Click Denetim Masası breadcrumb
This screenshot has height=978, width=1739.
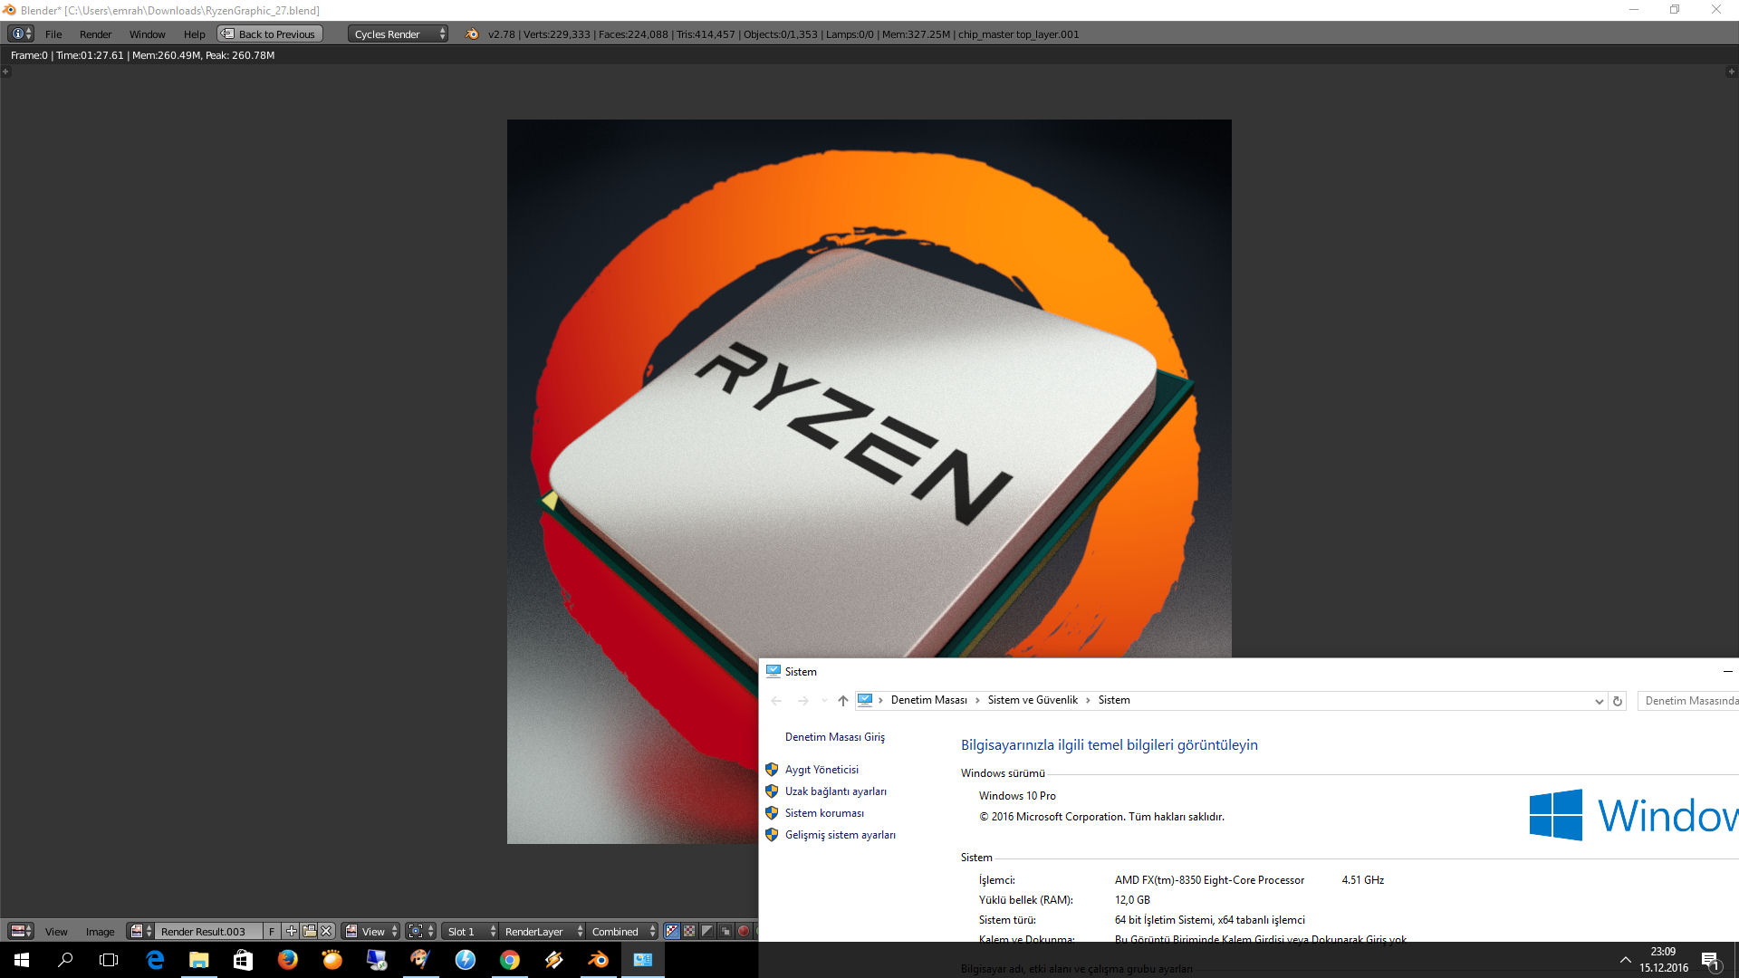click(928, 700)
